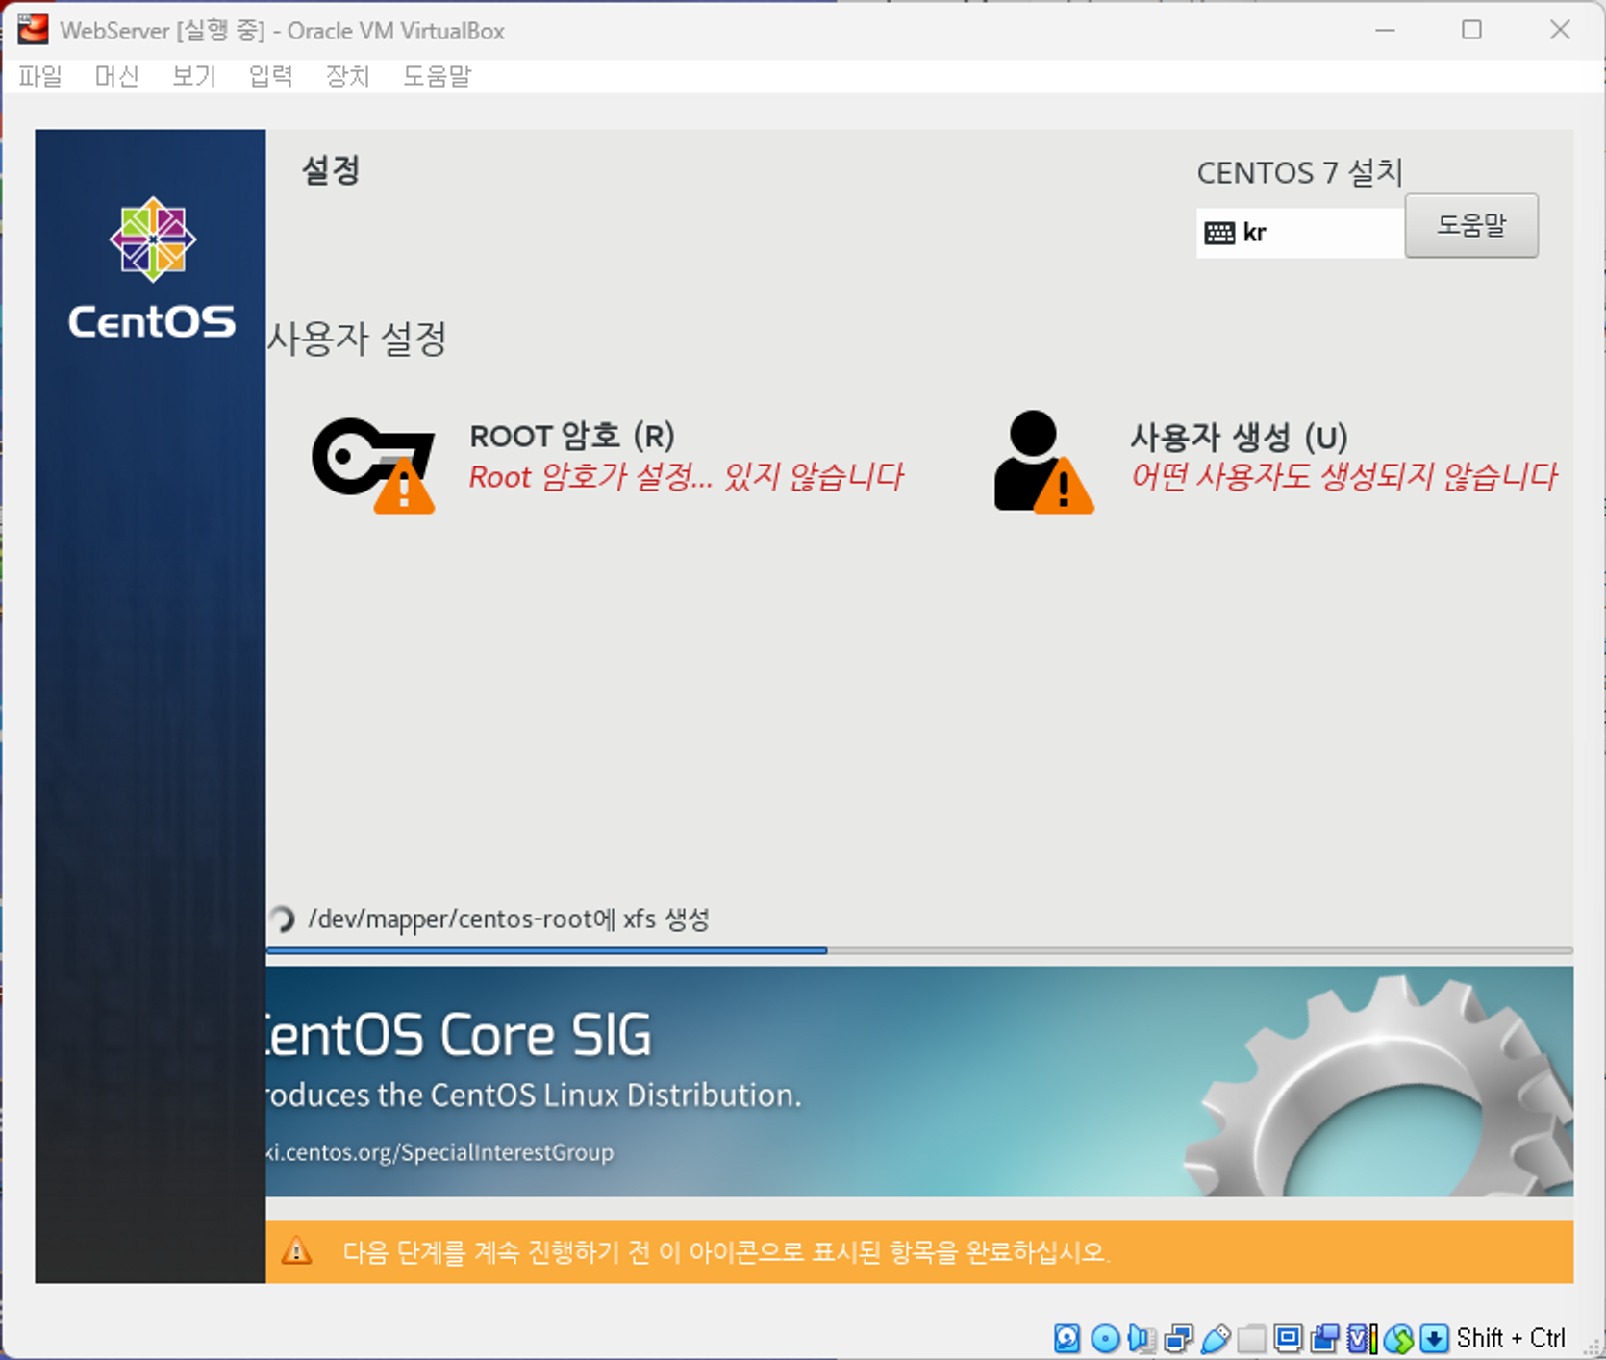This screenshot has width=1606, height=1360.
Task: Click the installation progress bar
Action: click(919, 950)
